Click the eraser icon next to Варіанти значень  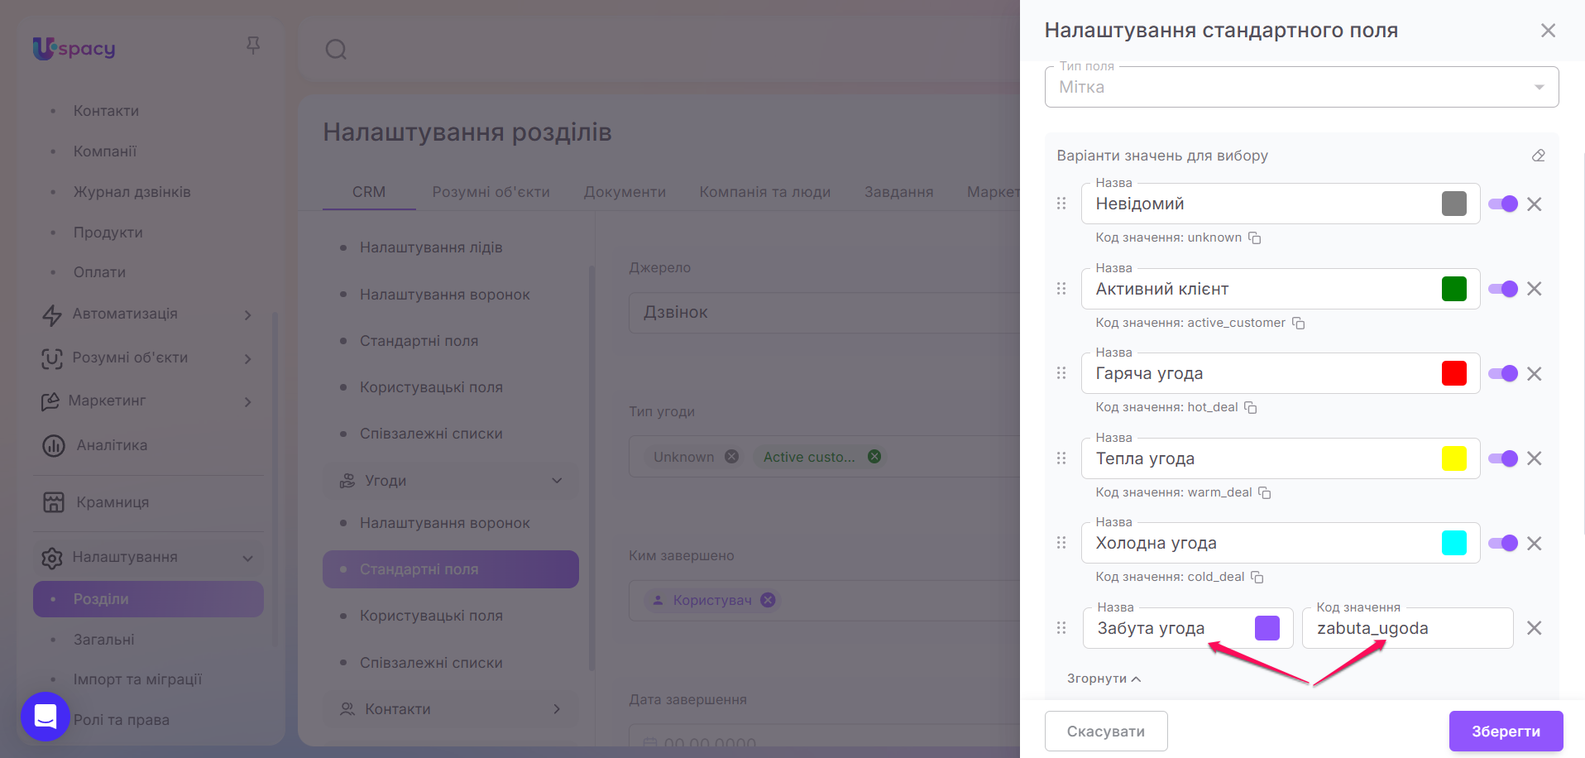[x=1539, y=156]
